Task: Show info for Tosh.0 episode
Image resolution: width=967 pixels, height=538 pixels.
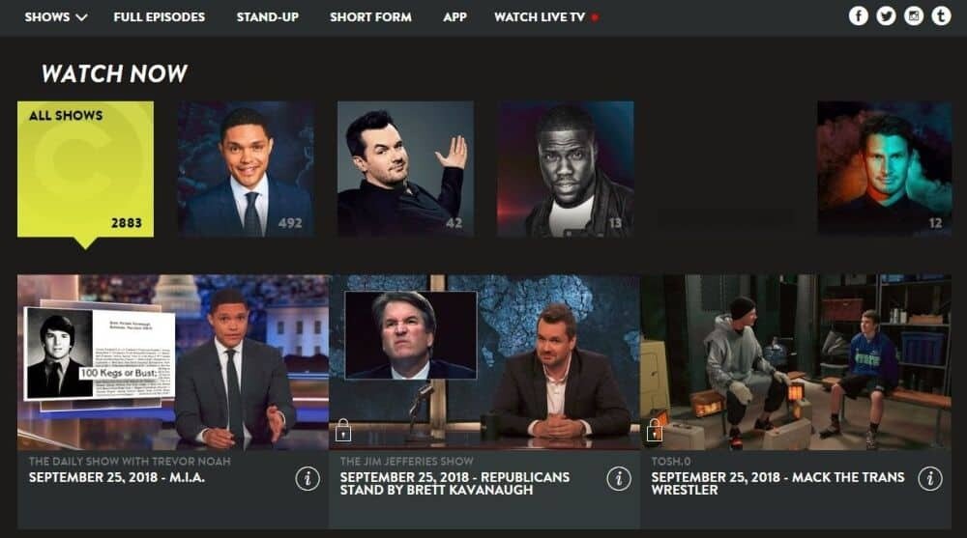Action: pos(930,478)
